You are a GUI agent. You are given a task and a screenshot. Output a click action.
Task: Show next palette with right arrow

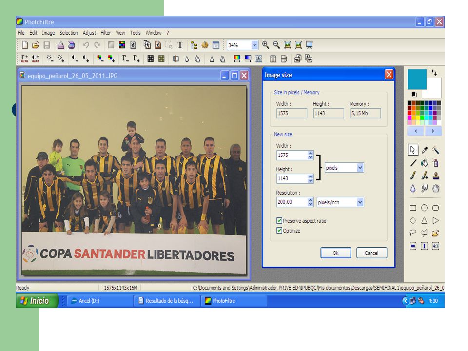[x=433, y=131]
